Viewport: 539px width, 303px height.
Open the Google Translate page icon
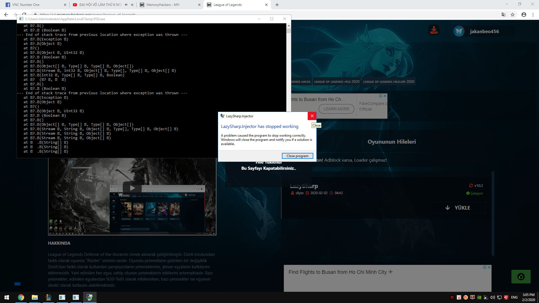[x=504, y=15]
